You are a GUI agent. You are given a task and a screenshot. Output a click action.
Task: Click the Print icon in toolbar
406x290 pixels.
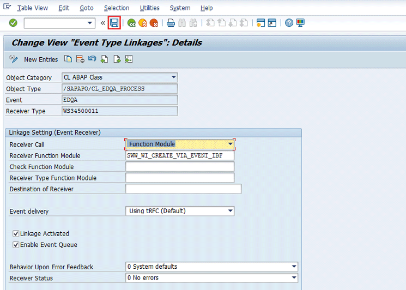(x=171, y=23)
